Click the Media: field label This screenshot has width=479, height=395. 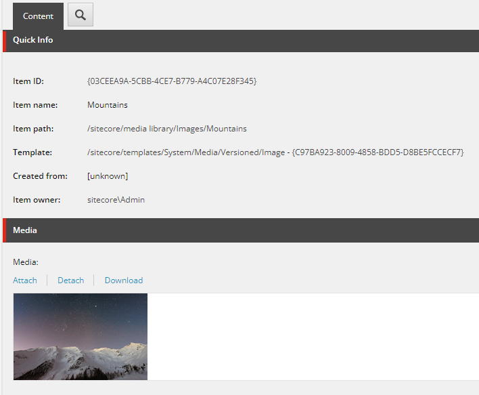click(26, 262)
